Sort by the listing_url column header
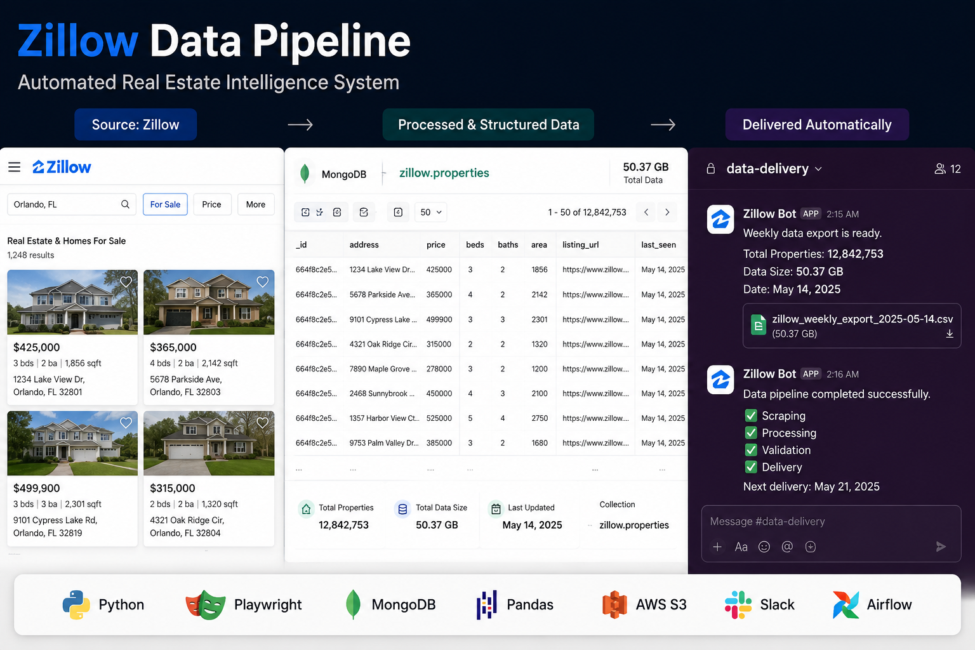Viewport: 975px width, 650px height. point(580,245)
